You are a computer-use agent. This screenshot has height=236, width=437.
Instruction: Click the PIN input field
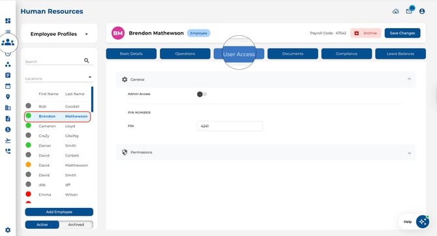point(230,126)
